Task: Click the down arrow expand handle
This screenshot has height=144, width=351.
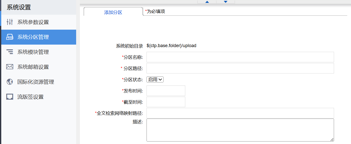Action: [225, 2]
